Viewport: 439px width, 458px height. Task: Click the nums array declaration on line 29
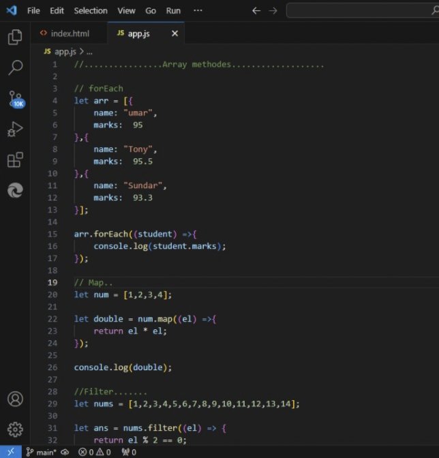tap(187, 404)
